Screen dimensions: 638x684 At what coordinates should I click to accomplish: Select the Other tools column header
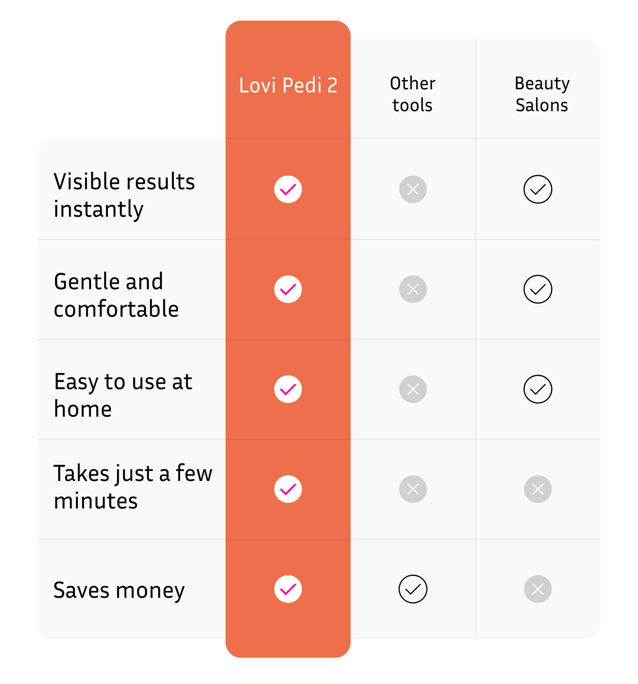pos(413,94)
